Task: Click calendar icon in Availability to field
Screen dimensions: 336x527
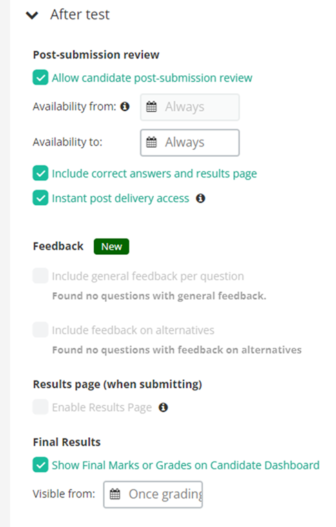Action: pos(151,142)
